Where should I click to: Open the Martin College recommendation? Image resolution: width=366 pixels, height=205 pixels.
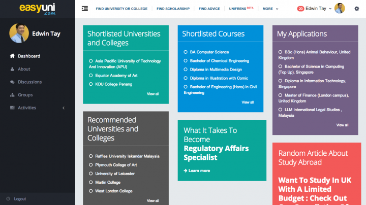pos(108,182)
